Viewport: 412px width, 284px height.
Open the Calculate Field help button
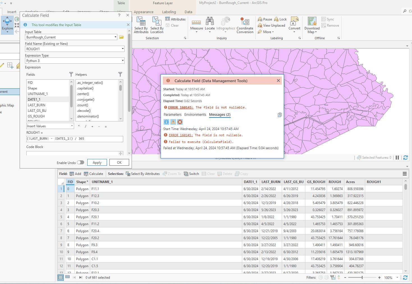point(119,15)
